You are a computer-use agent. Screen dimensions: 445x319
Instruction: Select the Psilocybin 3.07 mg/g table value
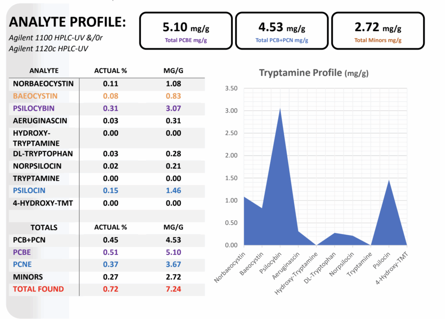point(173,108)
